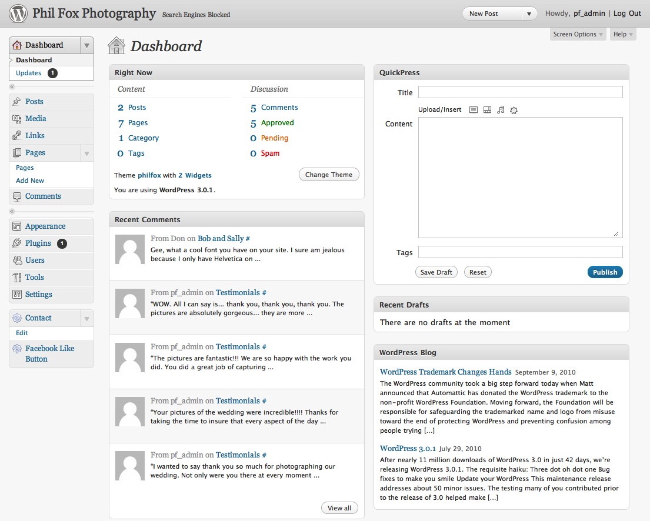This screenshot has height=521, width=650.
Task: Click the Add Media icon in QuickPress
Action: click(x=514, y=110)
